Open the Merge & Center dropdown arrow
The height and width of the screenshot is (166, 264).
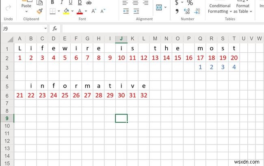165,7
